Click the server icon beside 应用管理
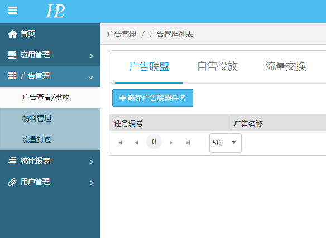The image size is (326, 238). coord(12,55)
